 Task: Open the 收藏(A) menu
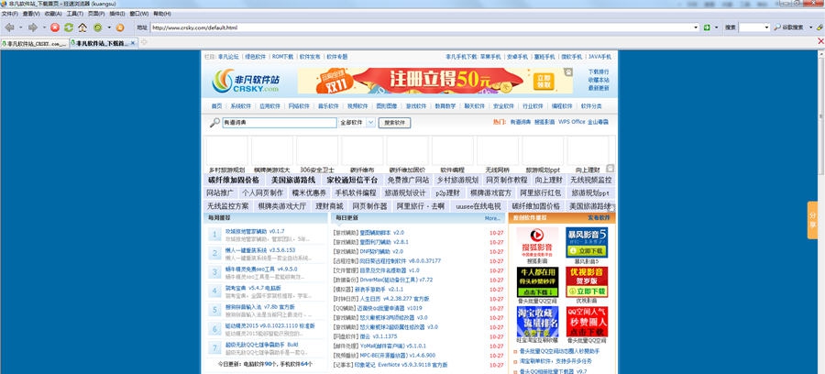pyautogui.click(x=52, y=13)
